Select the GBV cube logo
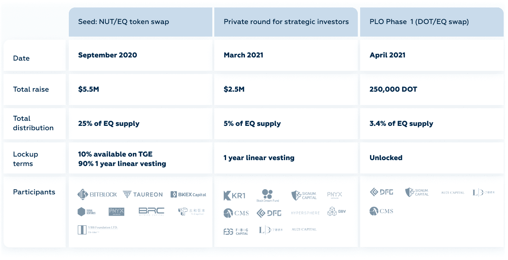Viewport: 508px width, 260px height. 337,212
